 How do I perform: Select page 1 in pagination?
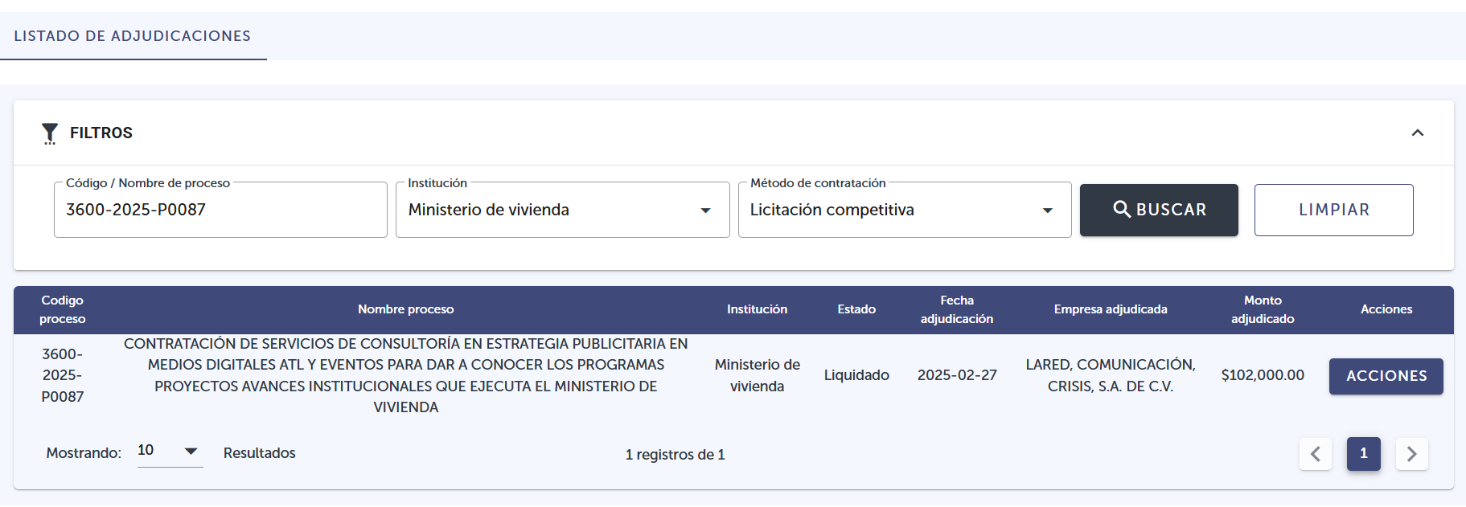coord(1364,454)
